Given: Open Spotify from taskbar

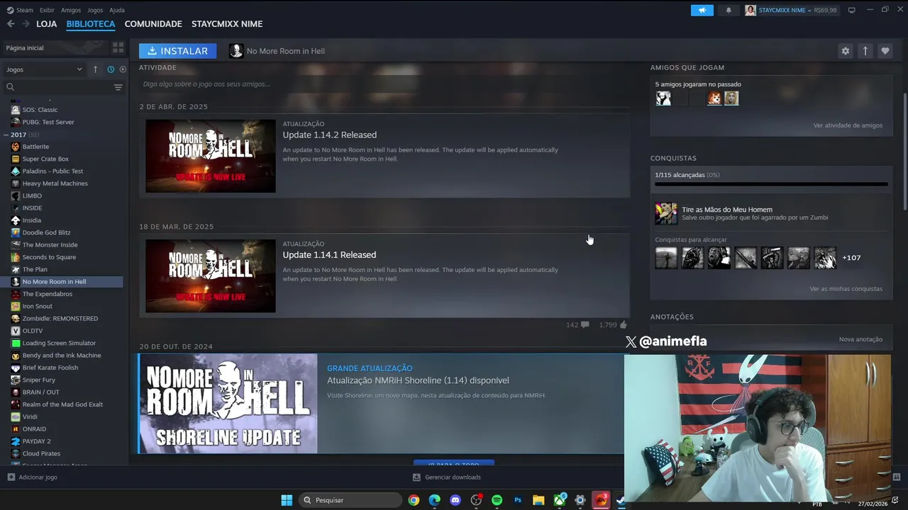Looking at the screenshot, I should point(497,500).
